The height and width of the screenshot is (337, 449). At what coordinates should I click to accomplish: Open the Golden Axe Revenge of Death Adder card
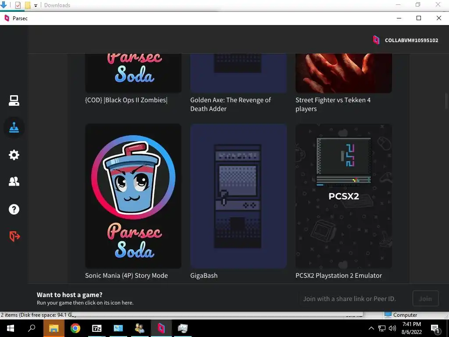pos(238,73)
